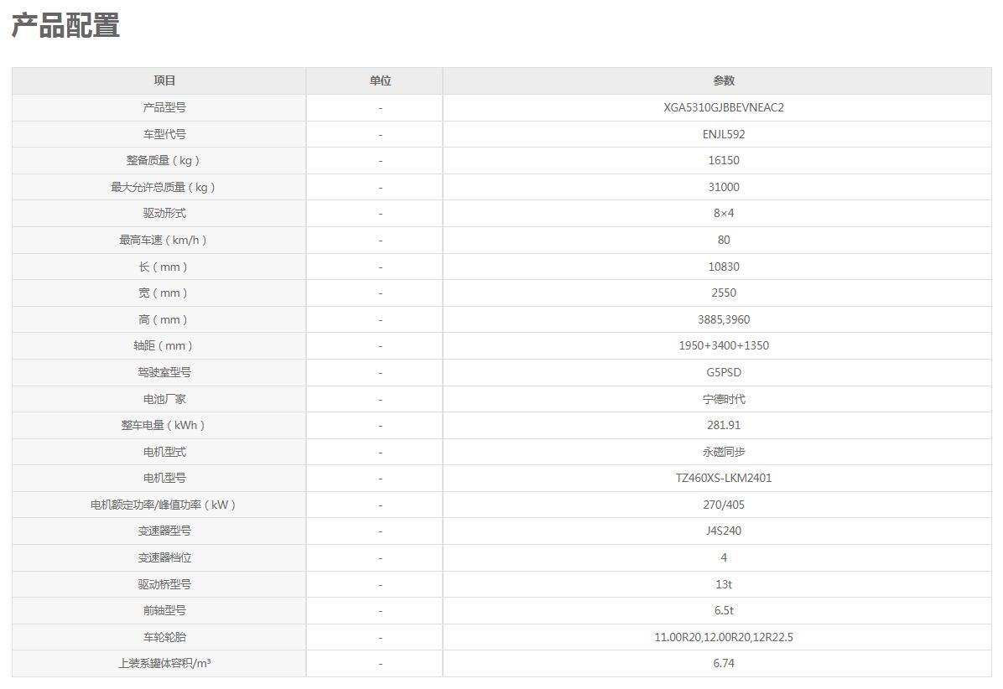The height and width of the screenshot is (689, 1003).
Task: Click the 整备质量 (kg) row label
Action: click(164, 160)
